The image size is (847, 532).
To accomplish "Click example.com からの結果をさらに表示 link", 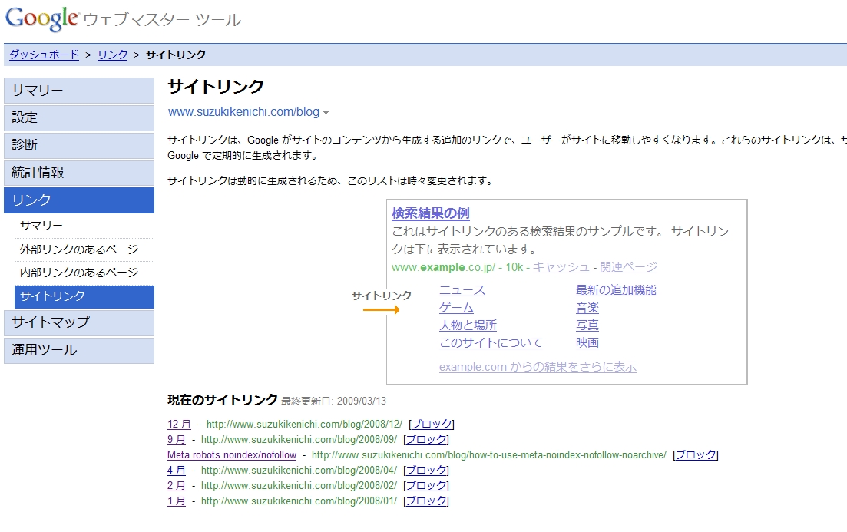I will (538, 367).
